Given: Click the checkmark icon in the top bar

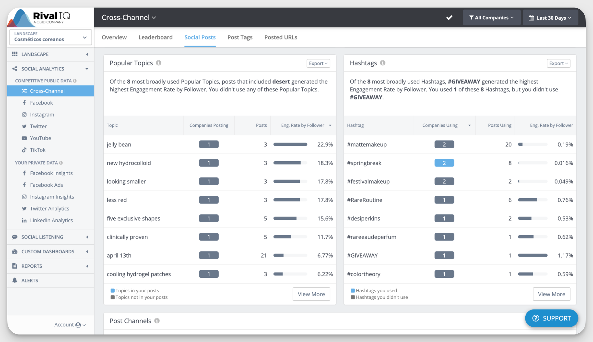Looking at the screenshot, I should [449, 17].
